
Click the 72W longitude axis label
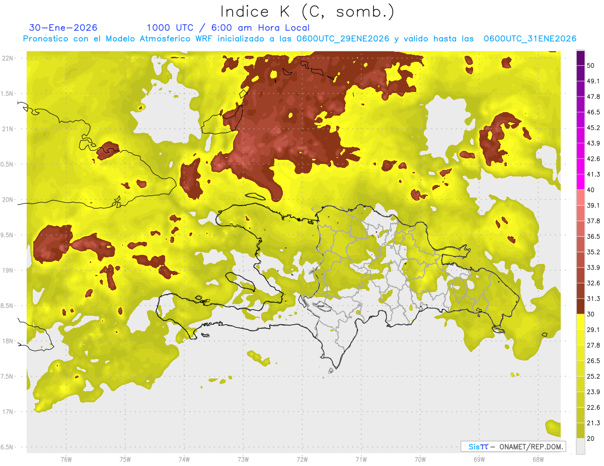[302, 459]
